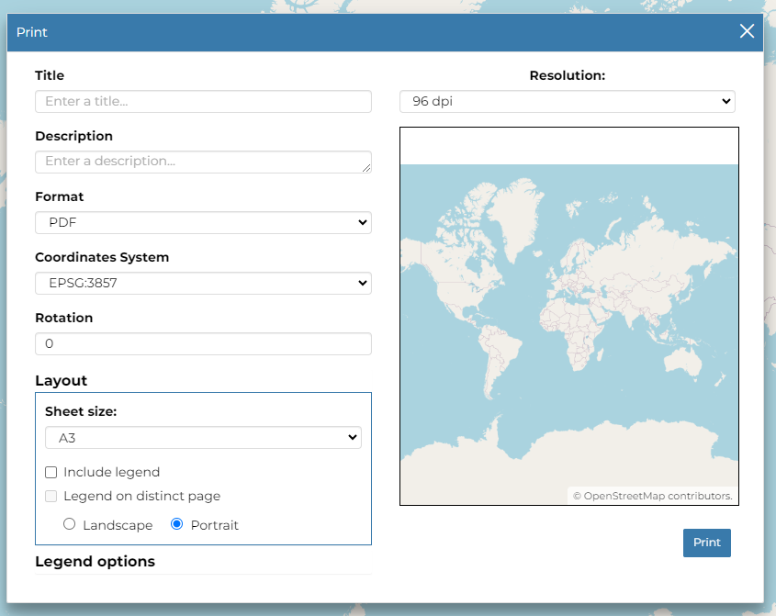This screenshot has width=776, height=616.
Task: Open the Resolution dropdown showing 96 dpi
Action: 567,101
